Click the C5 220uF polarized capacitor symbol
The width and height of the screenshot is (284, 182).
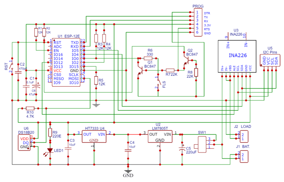[x=182, y=148]
